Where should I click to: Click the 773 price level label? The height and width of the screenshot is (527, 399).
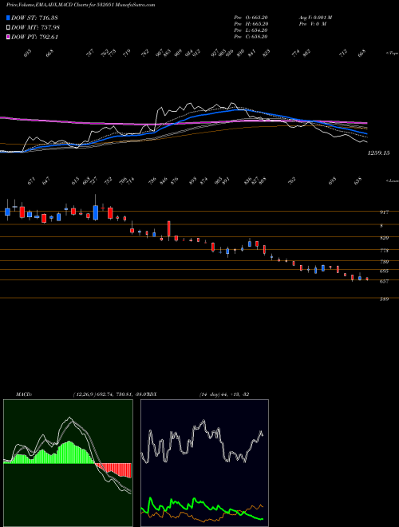pos(384,251)
